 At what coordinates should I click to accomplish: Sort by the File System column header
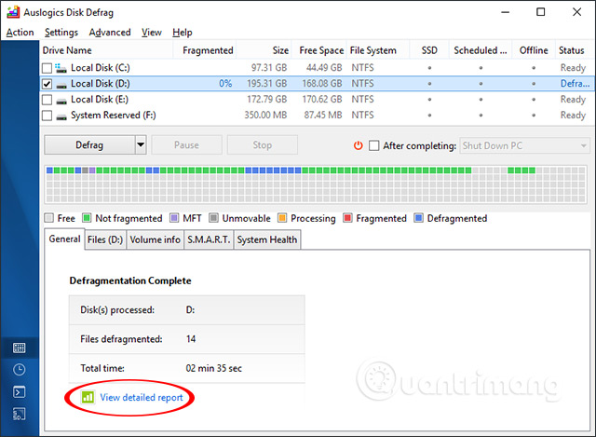378,50
